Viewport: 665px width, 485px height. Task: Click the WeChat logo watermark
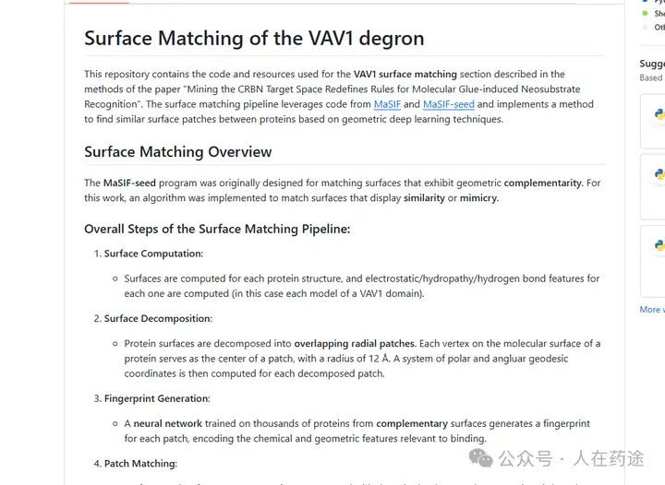(x=480, y=458)
